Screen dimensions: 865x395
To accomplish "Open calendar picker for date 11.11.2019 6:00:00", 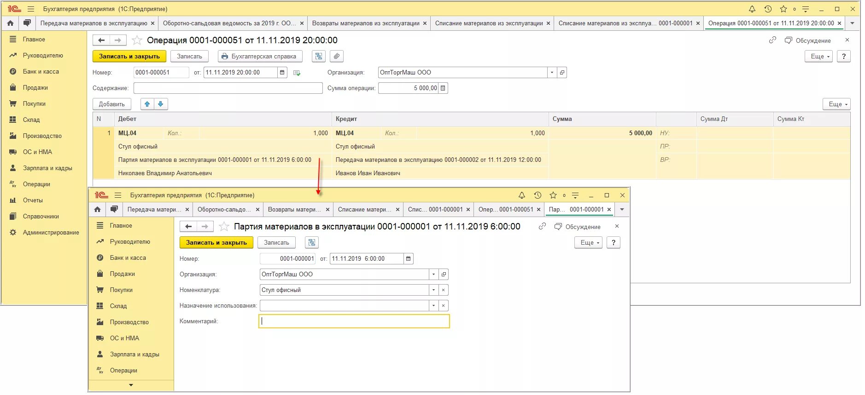I will click(408, 258).
